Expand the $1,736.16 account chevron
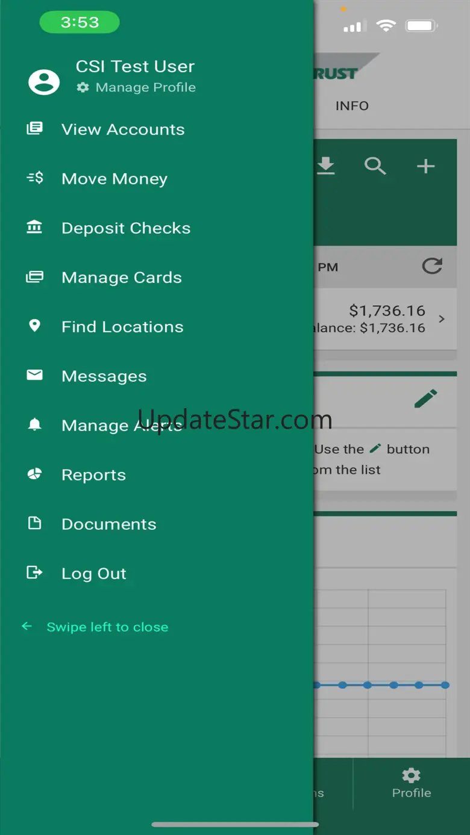This screenshot has width=470, height=835. pos(442,319)
